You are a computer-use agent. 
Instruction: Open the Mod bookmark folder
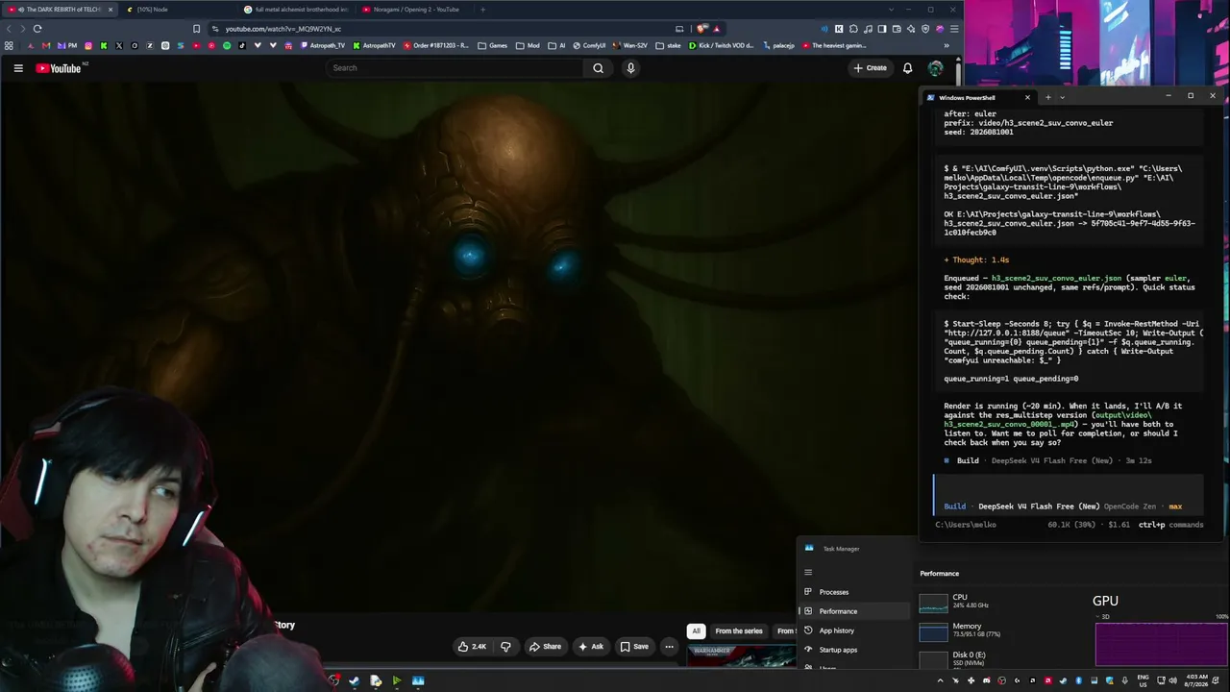click(528, 45)
